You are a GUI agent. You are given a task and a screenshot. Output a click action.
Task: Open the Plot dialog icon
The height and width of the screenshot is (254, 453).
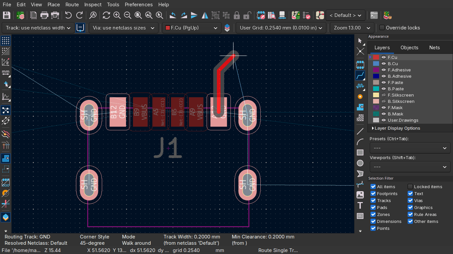click(x=55, y=15)
